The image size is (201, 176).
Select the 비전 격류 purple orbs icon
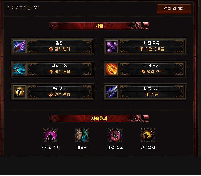[112, 46]
